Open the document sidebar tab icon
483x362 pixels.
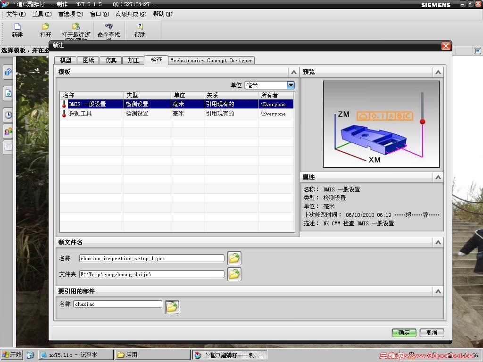8,93
